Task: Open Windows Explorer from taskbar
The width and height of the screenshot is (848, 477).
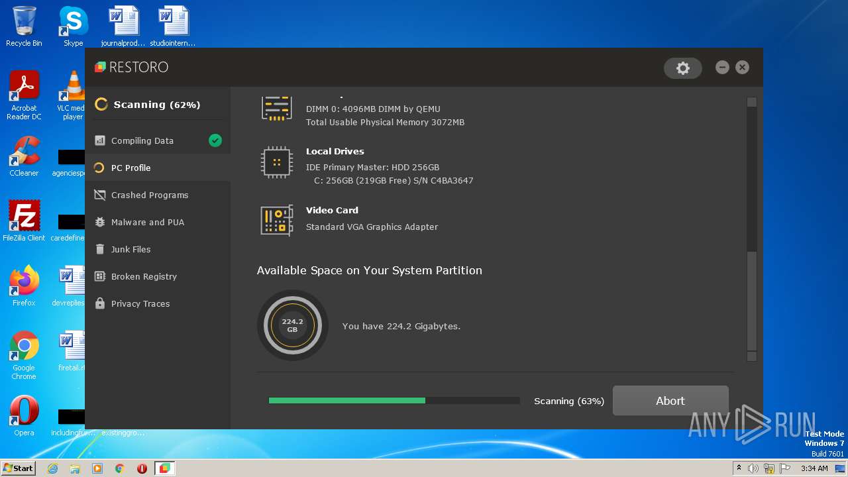Action: (75, 468)
